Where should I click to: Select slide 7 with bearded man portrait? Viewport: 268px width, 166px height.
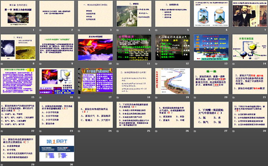coord(250,14)
